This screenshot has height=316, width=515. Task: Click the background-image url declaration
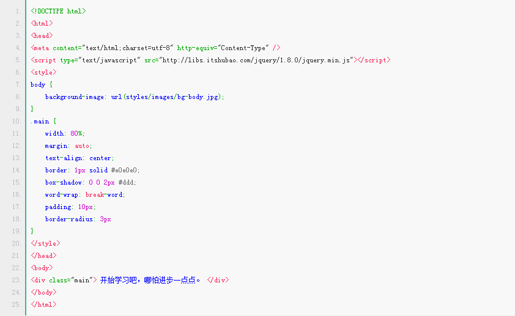(135, 97)
